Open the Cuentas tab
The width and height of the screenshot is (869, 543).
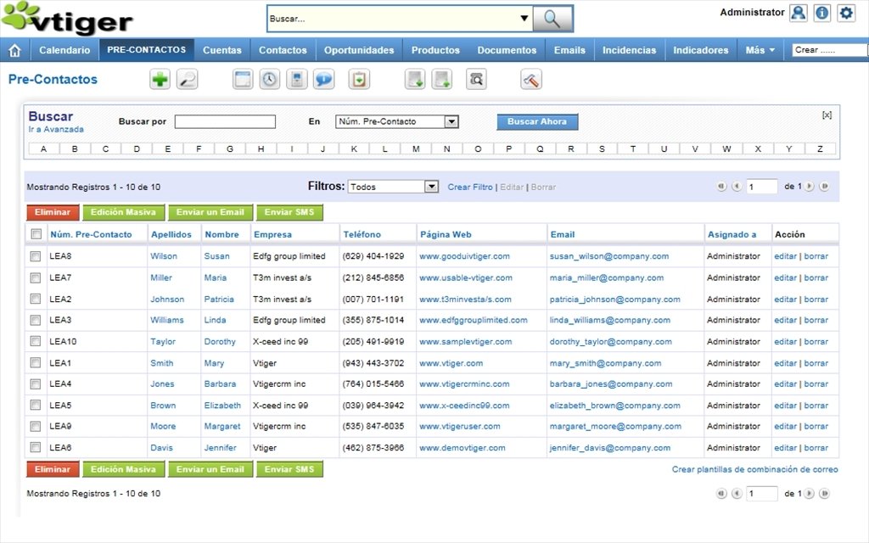[221, 50]
